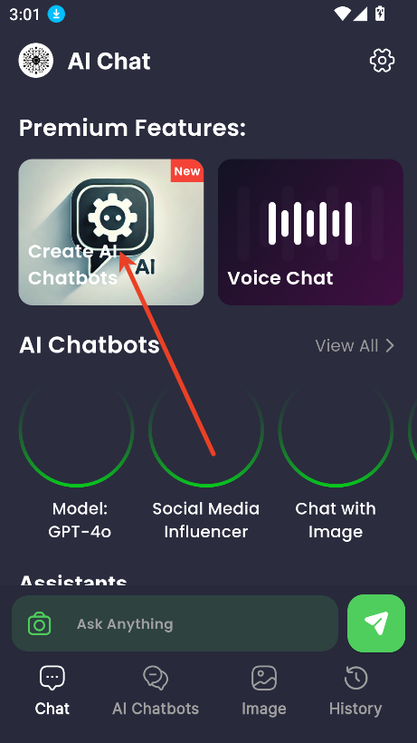Open the History clock icon
The image size is (417, 743).
(x=355, y=678)
